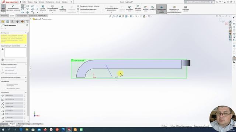The image size is (236, 132).
Task: Click the Quick Snaps tool
Action: [x=138, y=8]
